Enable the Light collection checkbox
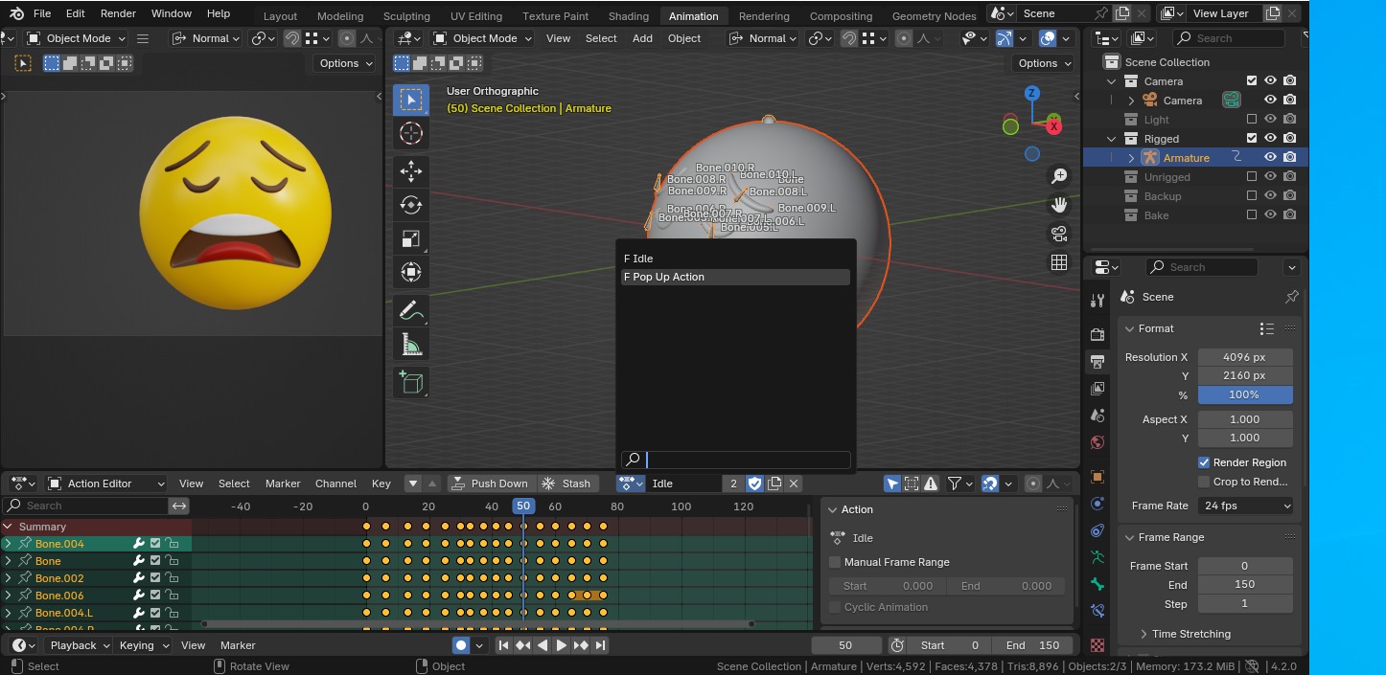 [1251, 120]
